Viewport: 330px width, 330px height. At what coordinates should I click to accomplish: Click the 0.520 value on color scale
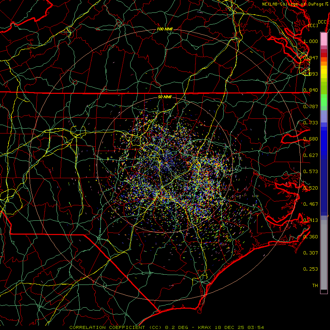[x=311, y=188]
